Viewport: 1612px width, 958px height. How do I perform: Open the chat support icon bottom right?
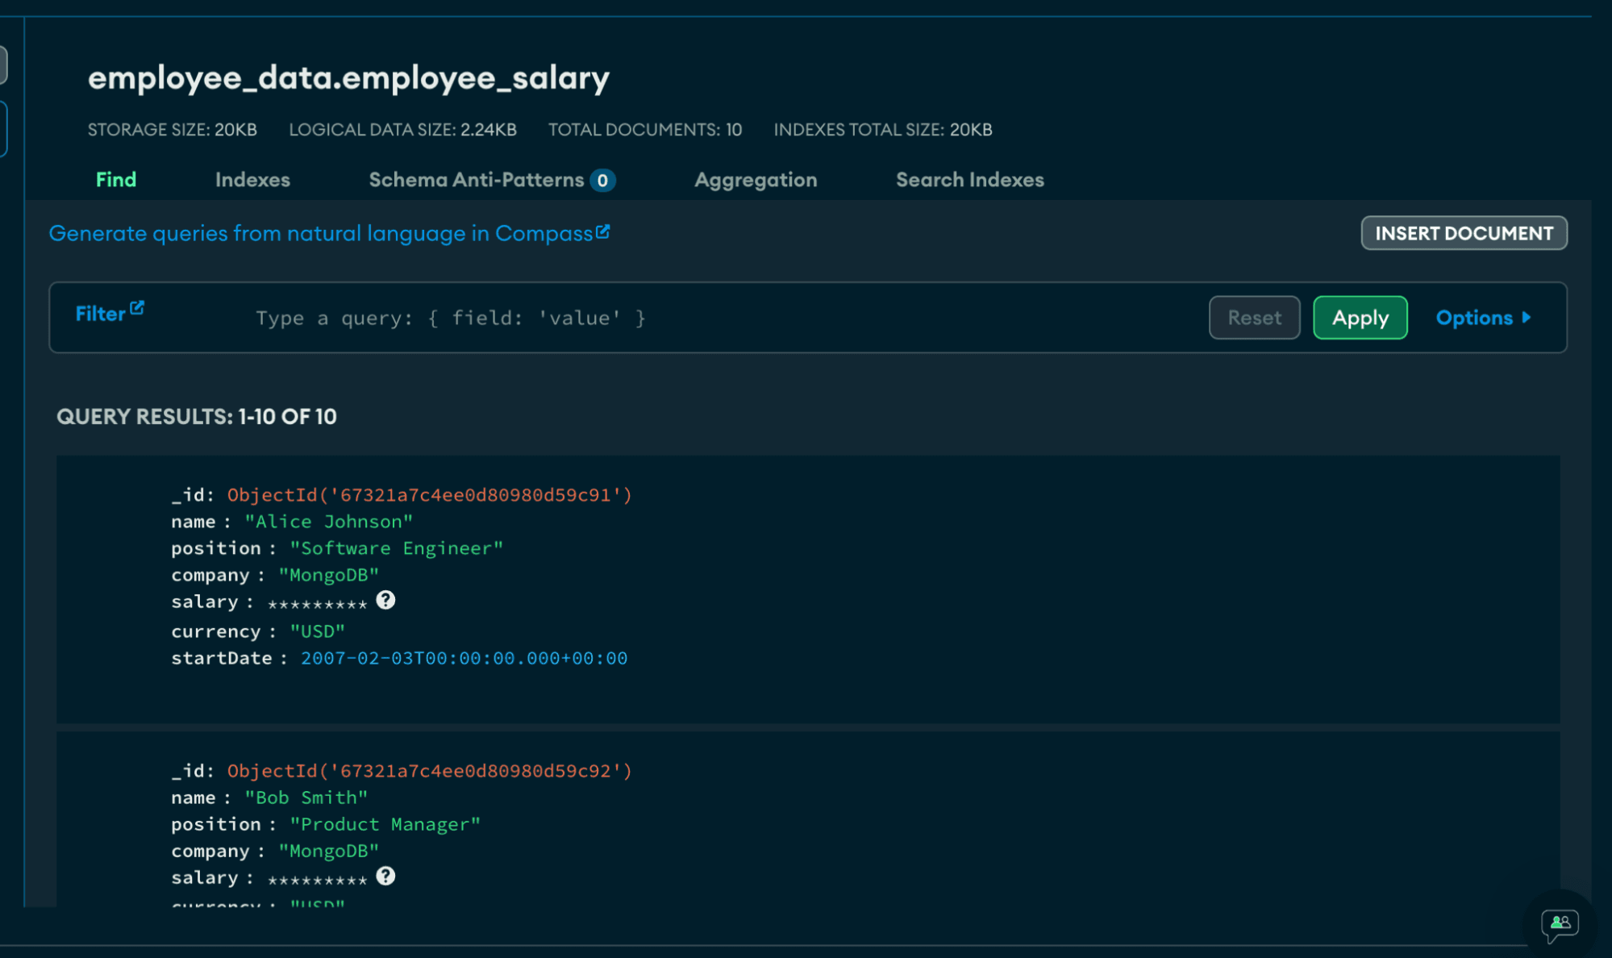pyautogui.click(x=1559, y=924)
